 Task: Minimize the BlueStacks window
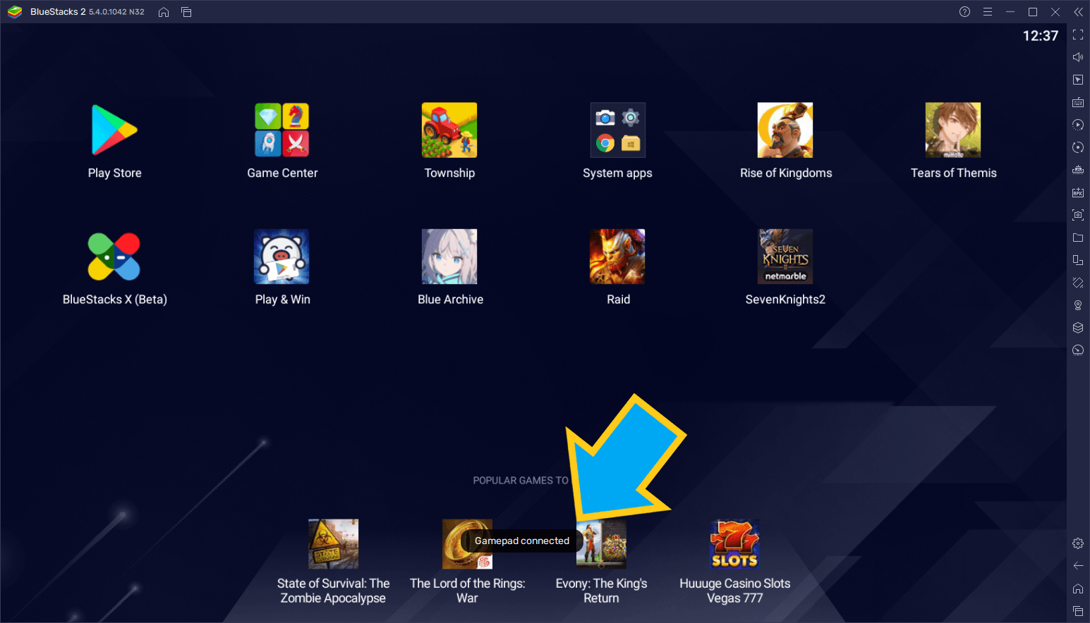[x=1010, y=12]
